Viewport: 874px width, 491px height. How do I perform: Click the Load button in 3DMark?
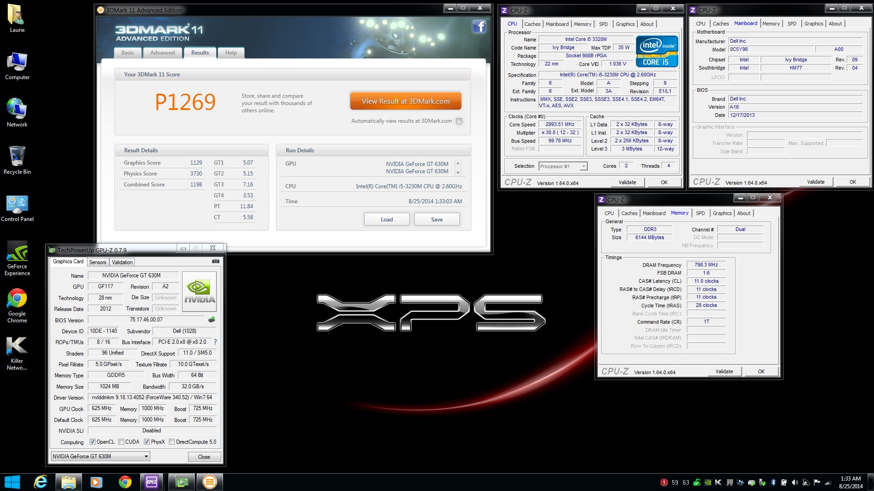(386, 219)
